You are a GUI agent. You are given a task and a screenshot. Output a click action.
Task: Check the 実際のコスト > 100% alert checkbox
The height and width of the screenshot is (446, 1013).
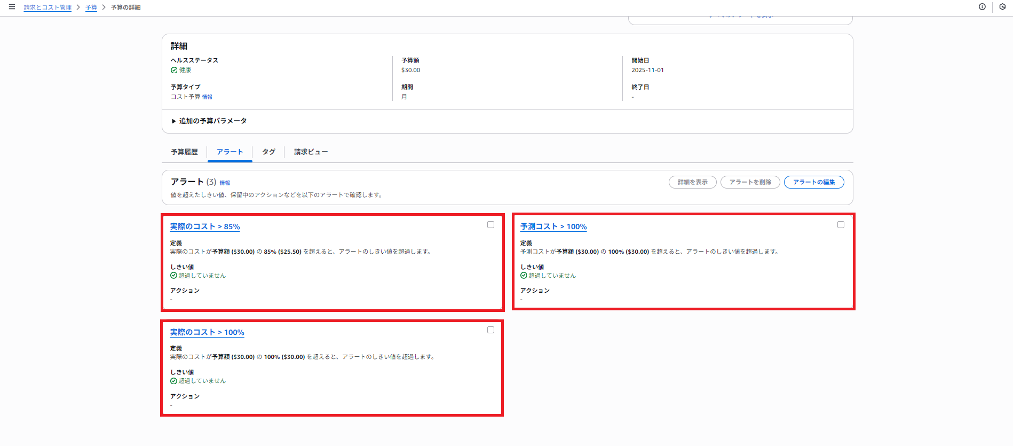tap(490, 330)
